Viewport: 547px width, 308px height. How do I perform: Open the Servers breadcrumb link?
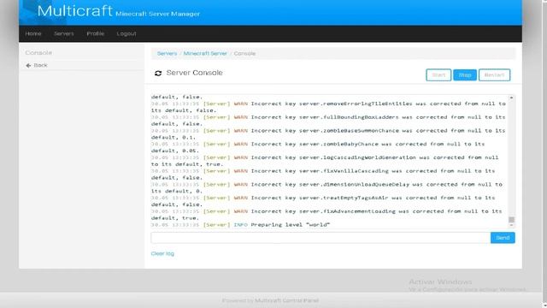(x=168, y=53)
